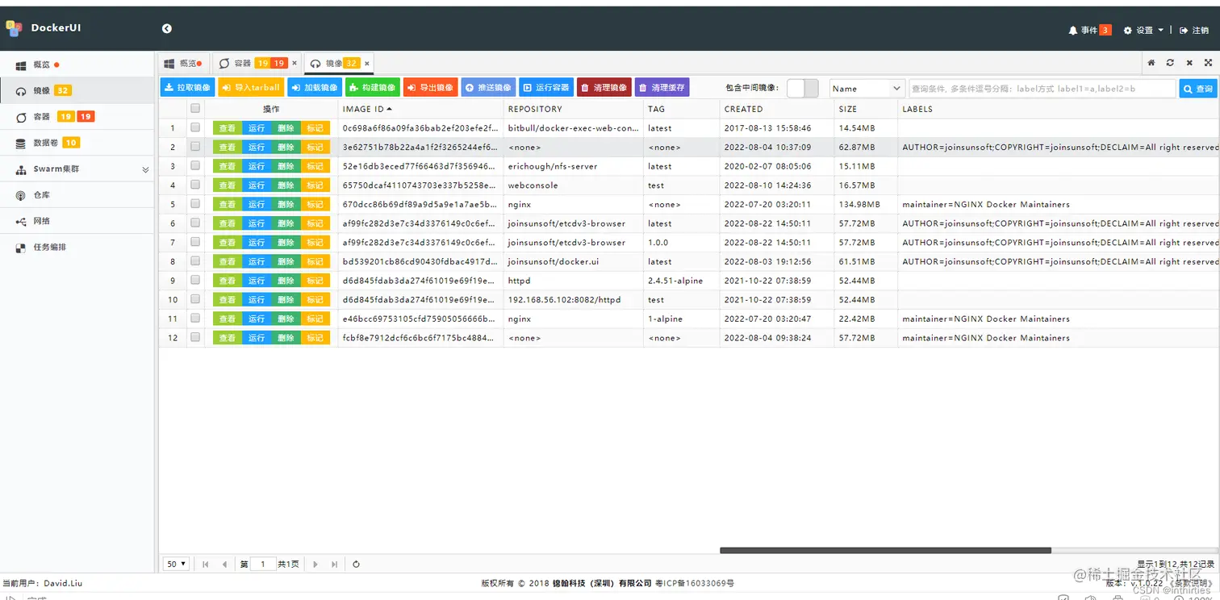Image resolution: width=1220 pixels, height=600 pixels.
Task: Click the 运行容器 run container button
Action: pyautogui.click(x=546, y=87)
